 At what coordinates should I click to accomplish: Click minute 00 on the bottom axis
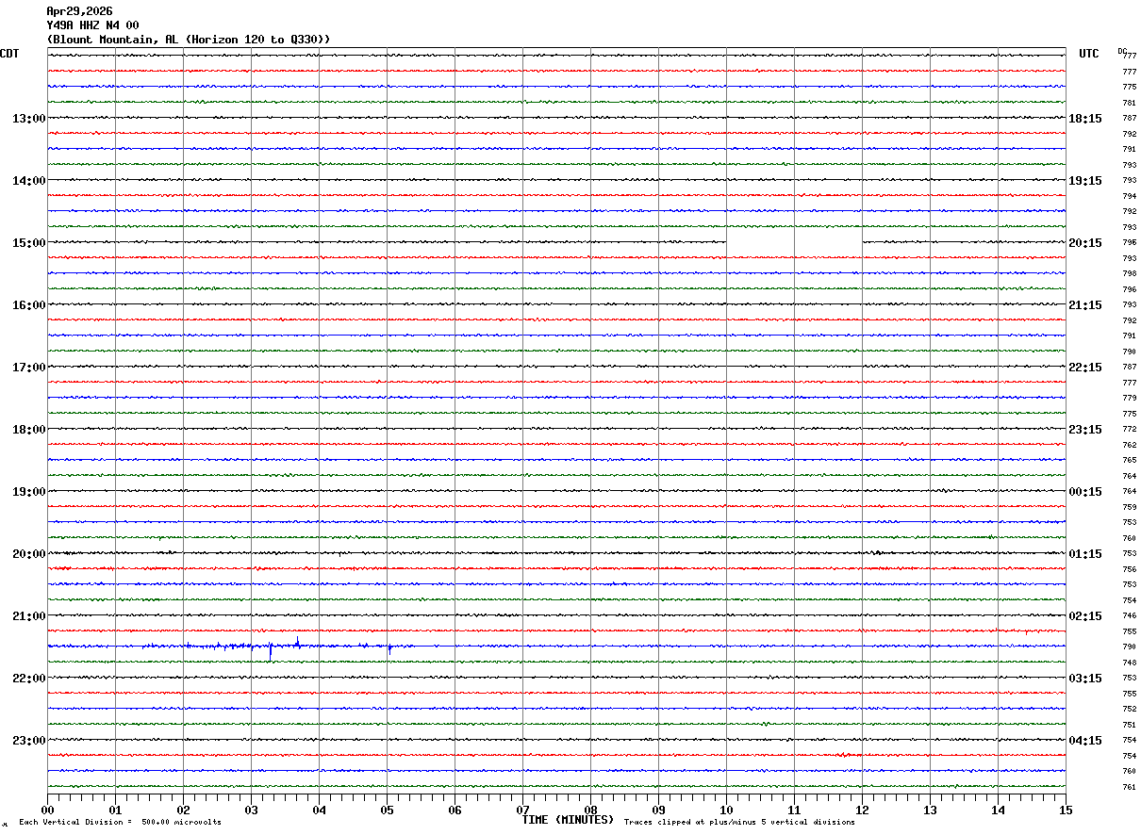pos(47,810)
